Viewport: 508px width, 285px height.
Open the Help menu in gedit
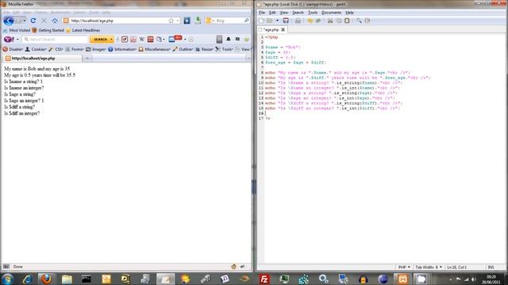(x=349, y=13)
